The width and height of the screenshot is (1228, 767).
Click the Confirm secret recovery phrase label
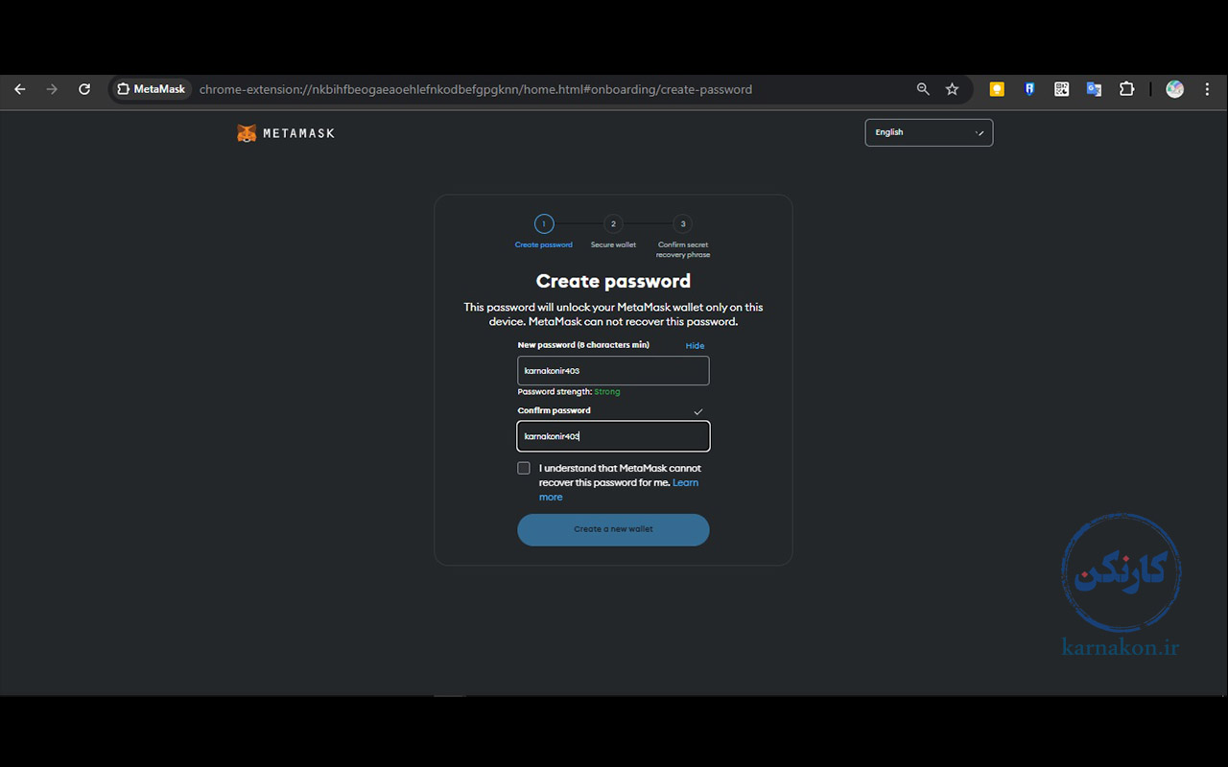pos(683,250)
